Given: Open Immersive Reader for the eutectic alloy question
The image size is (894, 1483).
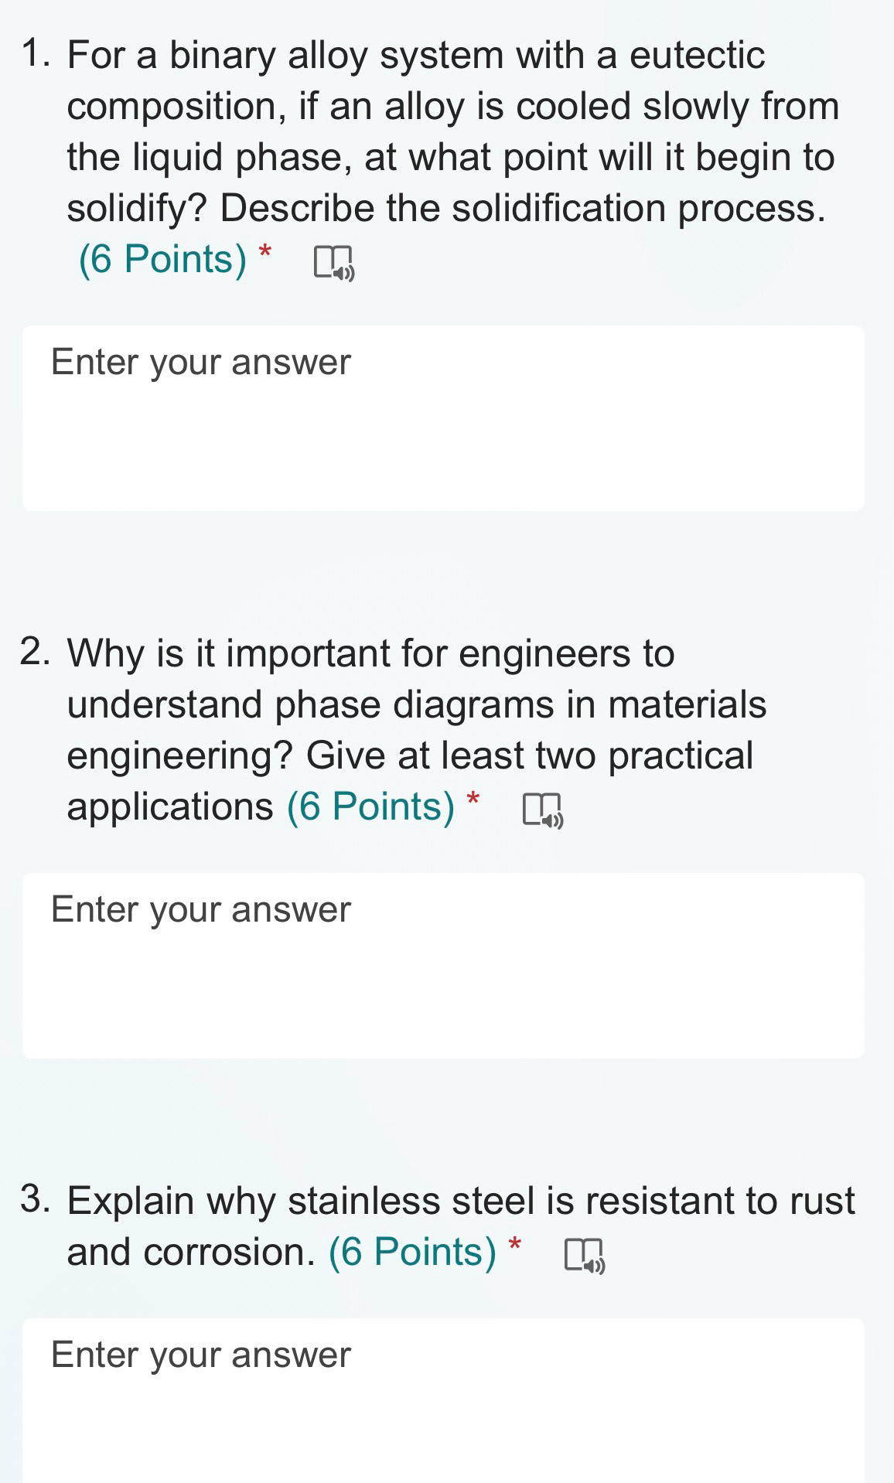Looking at the screenshot, I should [334, 263].
